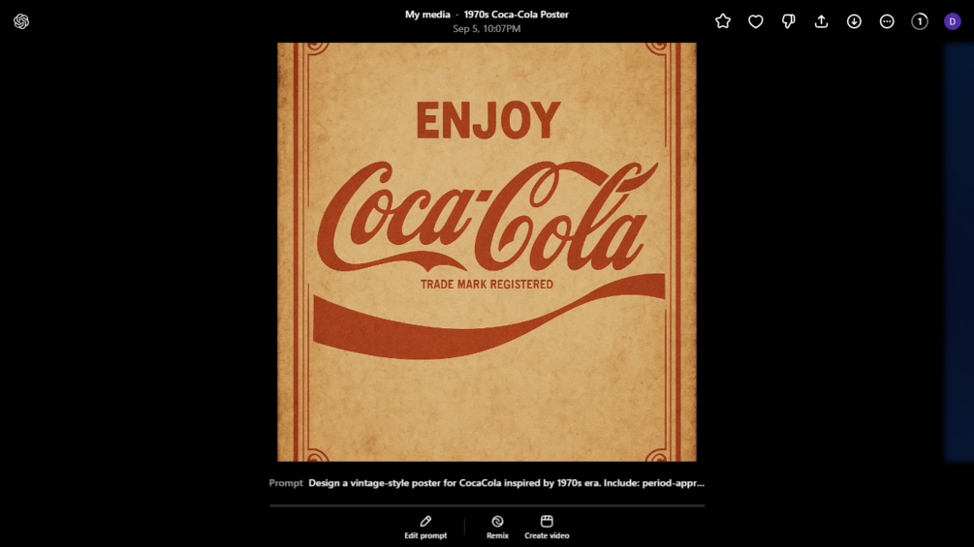Open the three-dot more options menu
The height and width of the screenshot is (547, 974).
[x=887, y=21]
